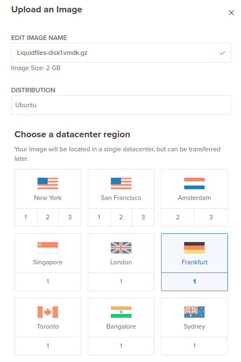Click the green checkmark in the name field
Viewport: 241px width, 362px height.
point(221,53)
